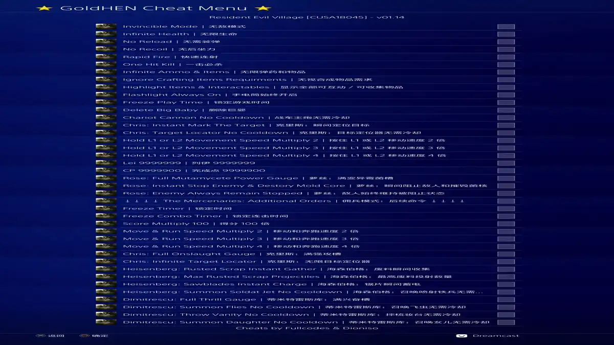Screen dimensions: 614x345
Task: Tick the Score Multiply 100 checkbox
Action: tap(506, 223)
